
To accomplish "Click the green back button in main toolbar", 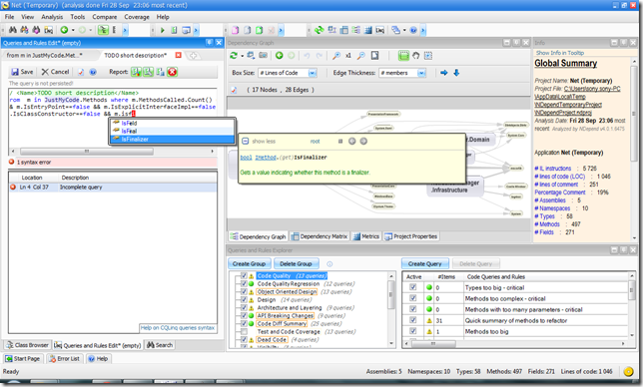I will click(x=64, y=30).
